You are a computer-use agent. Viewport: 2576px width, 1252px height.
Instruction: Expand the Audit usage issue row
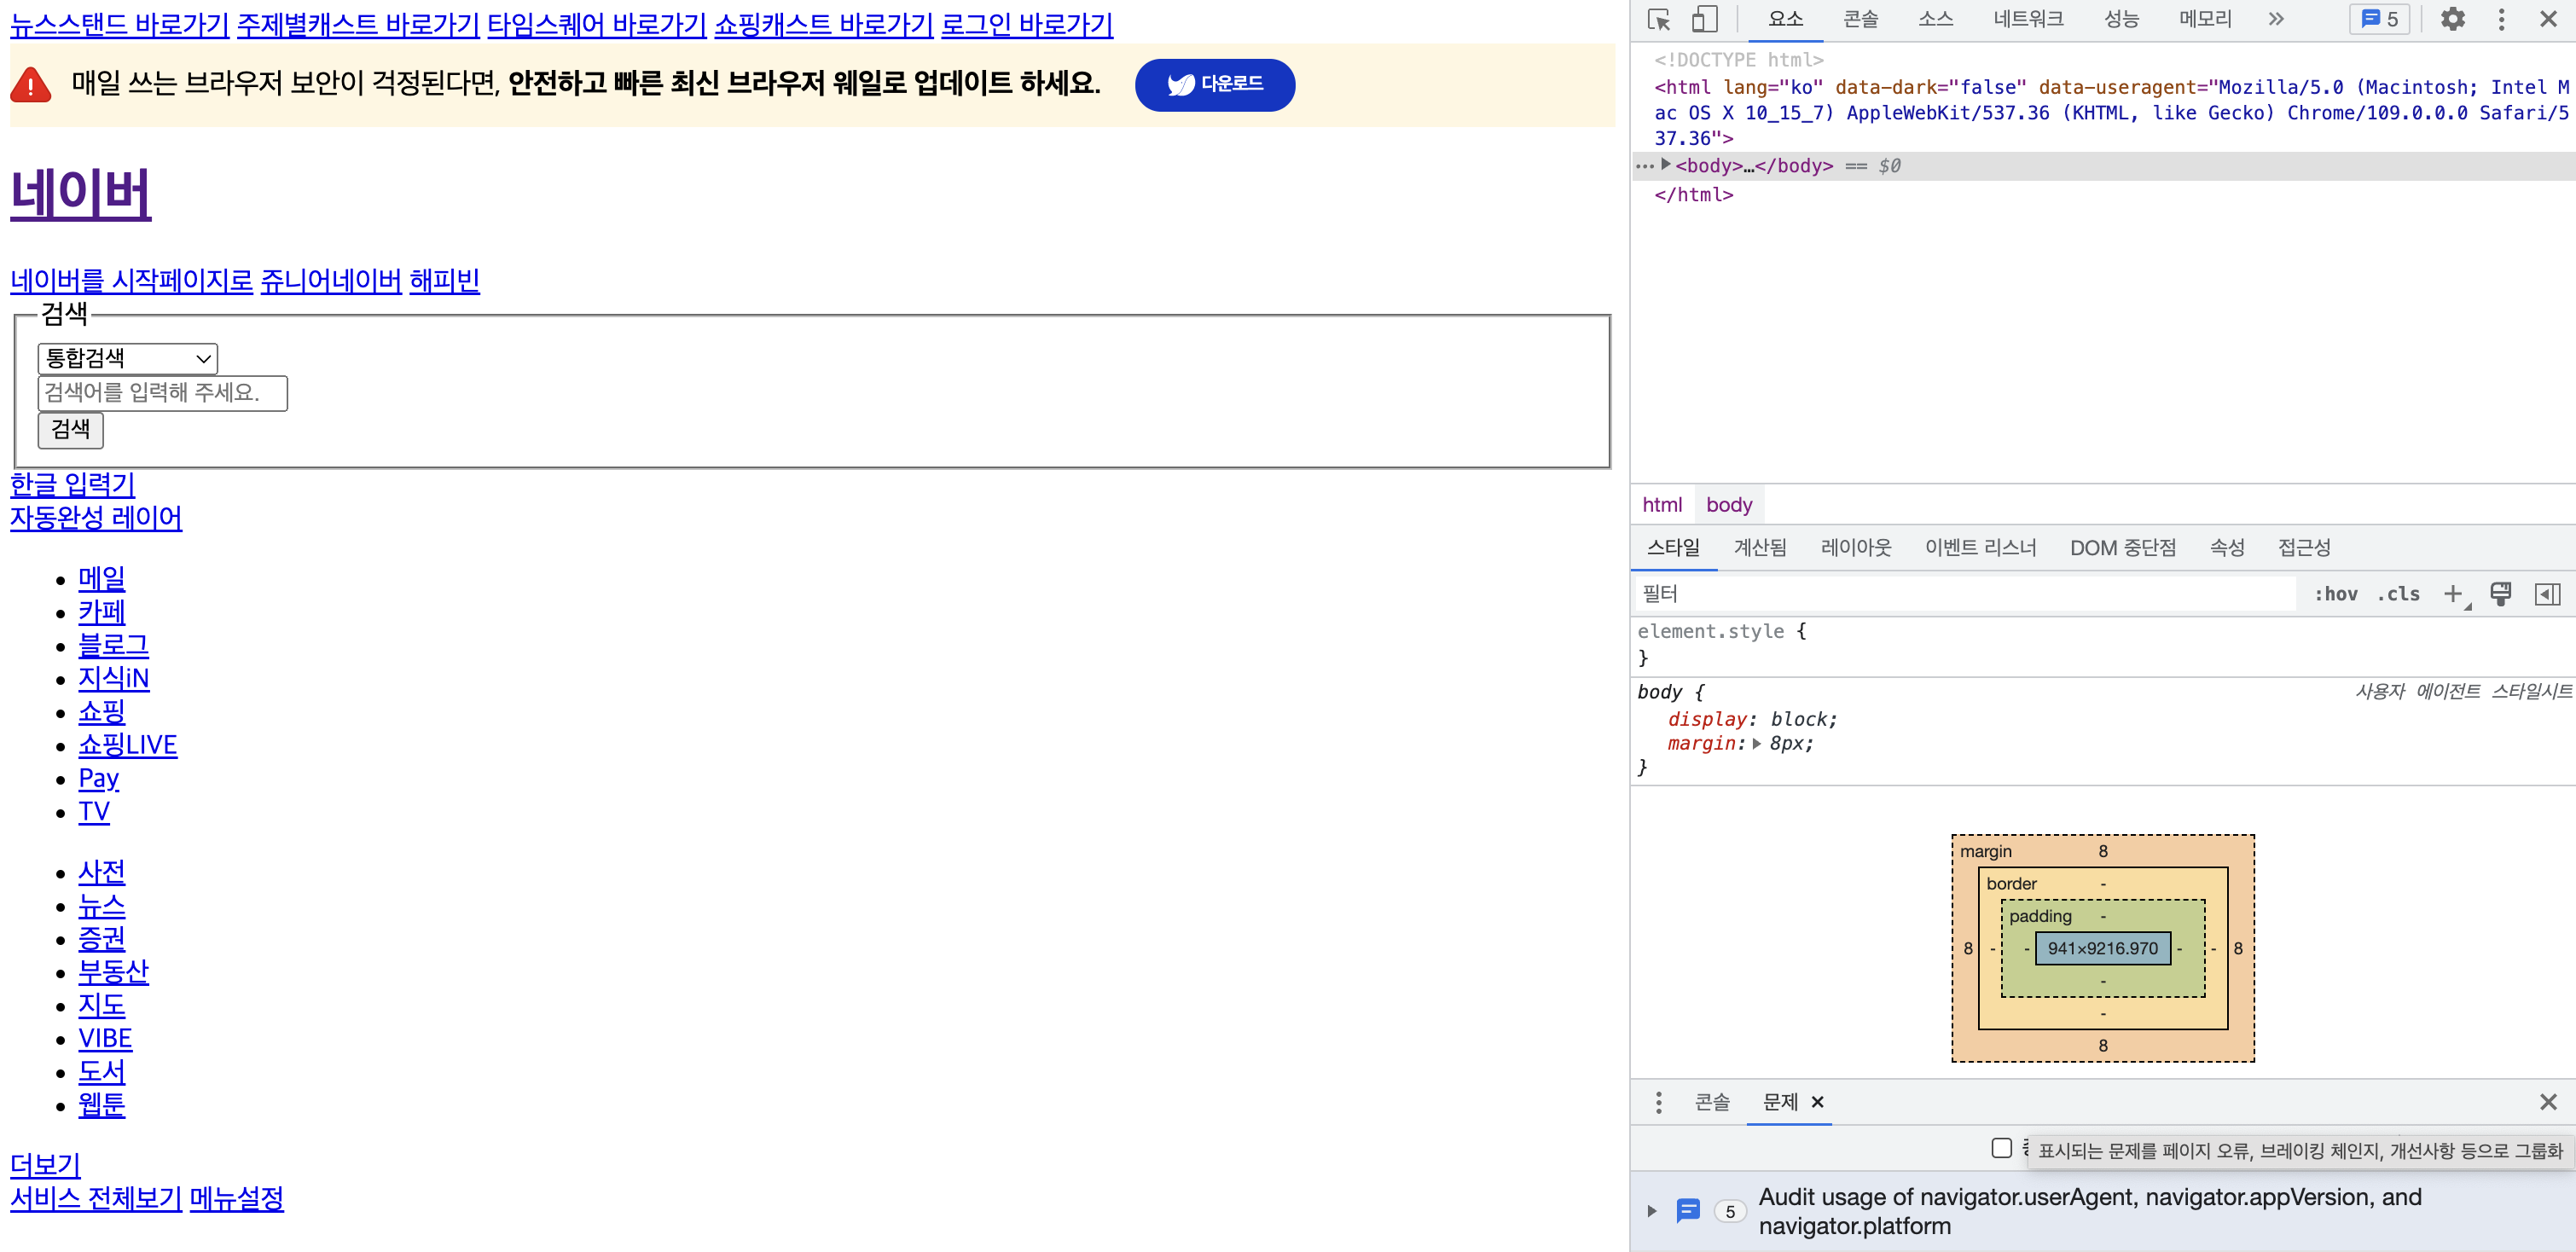[1652, 1211]
